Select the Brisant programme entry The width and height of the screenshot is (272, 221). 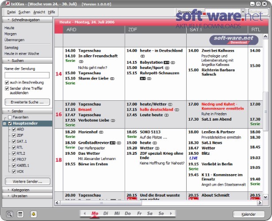[85, 110]
